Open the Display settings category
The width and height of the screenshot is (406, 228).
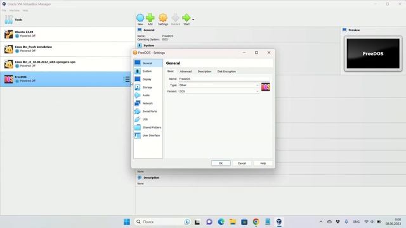point(148,79)
